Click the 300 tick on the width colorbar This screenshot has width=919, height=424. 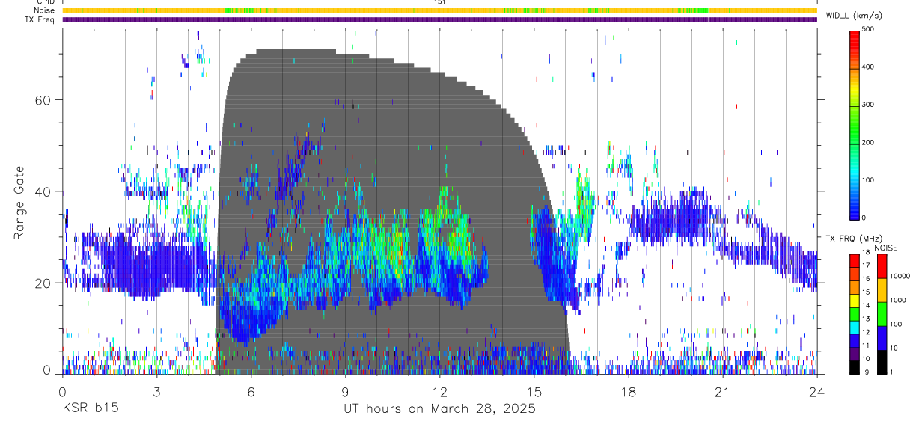869,105
